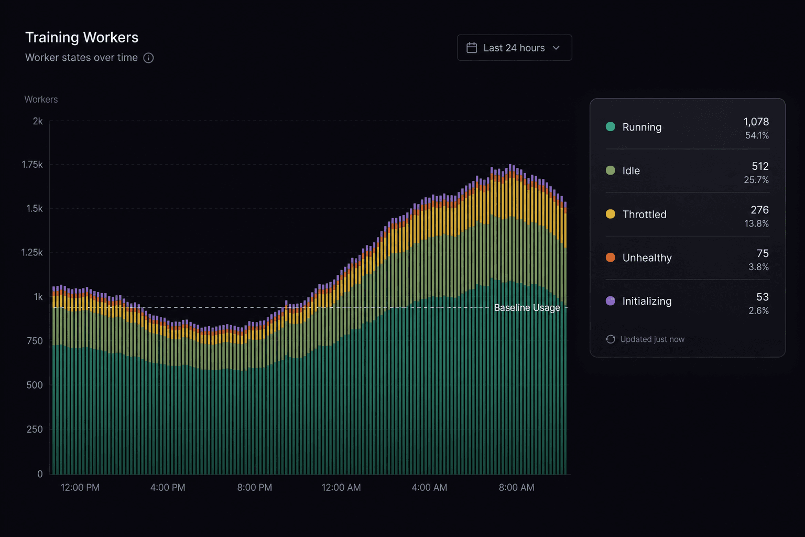This screenshot has height=537, width=805.
Task: Click the Training Workers title
Action: [82, 37]
